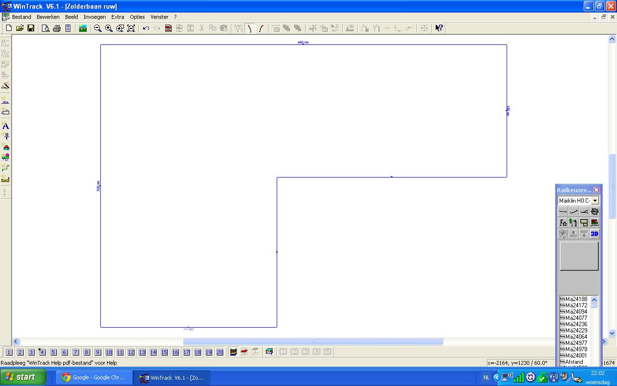Click the show-all-layers stacked icon
This screenshot has width=617, height=386.
(233, 352)
